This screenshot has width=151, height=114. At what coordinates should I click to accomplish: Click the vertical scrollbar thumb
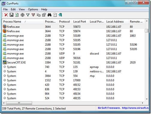coord(147,31)
